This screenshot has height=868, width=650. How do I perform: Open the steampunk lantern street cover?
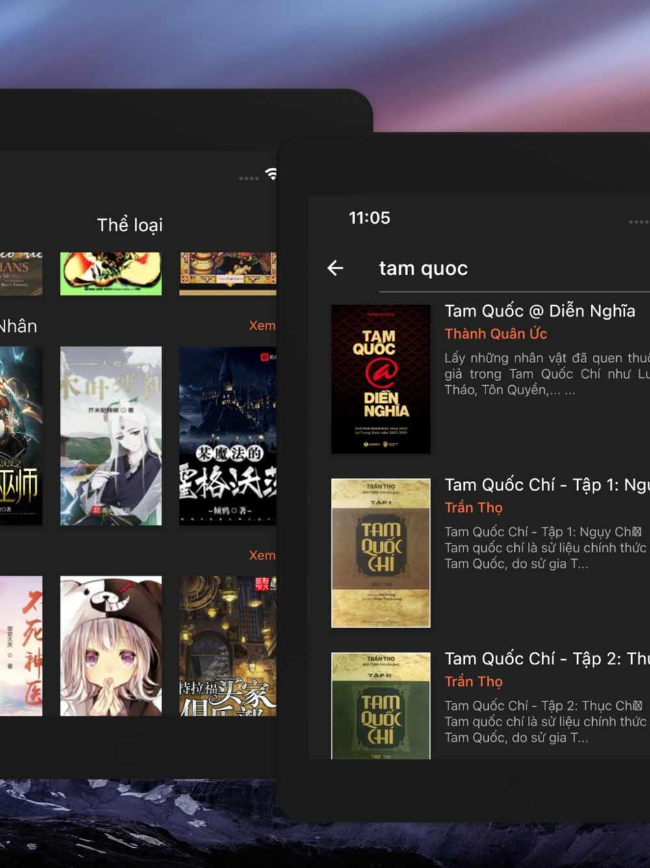pyautogui.click(x=227, y=645)
